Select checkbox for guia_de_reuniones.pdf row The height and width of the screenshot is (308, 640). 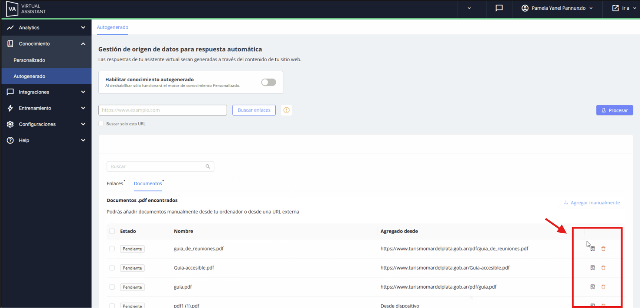click(112, 249)
